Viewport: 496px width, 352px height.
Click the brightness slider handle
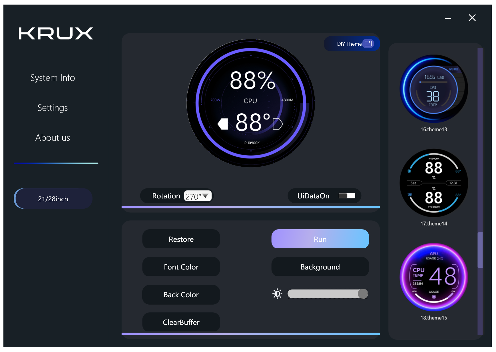tap(363, 294)
